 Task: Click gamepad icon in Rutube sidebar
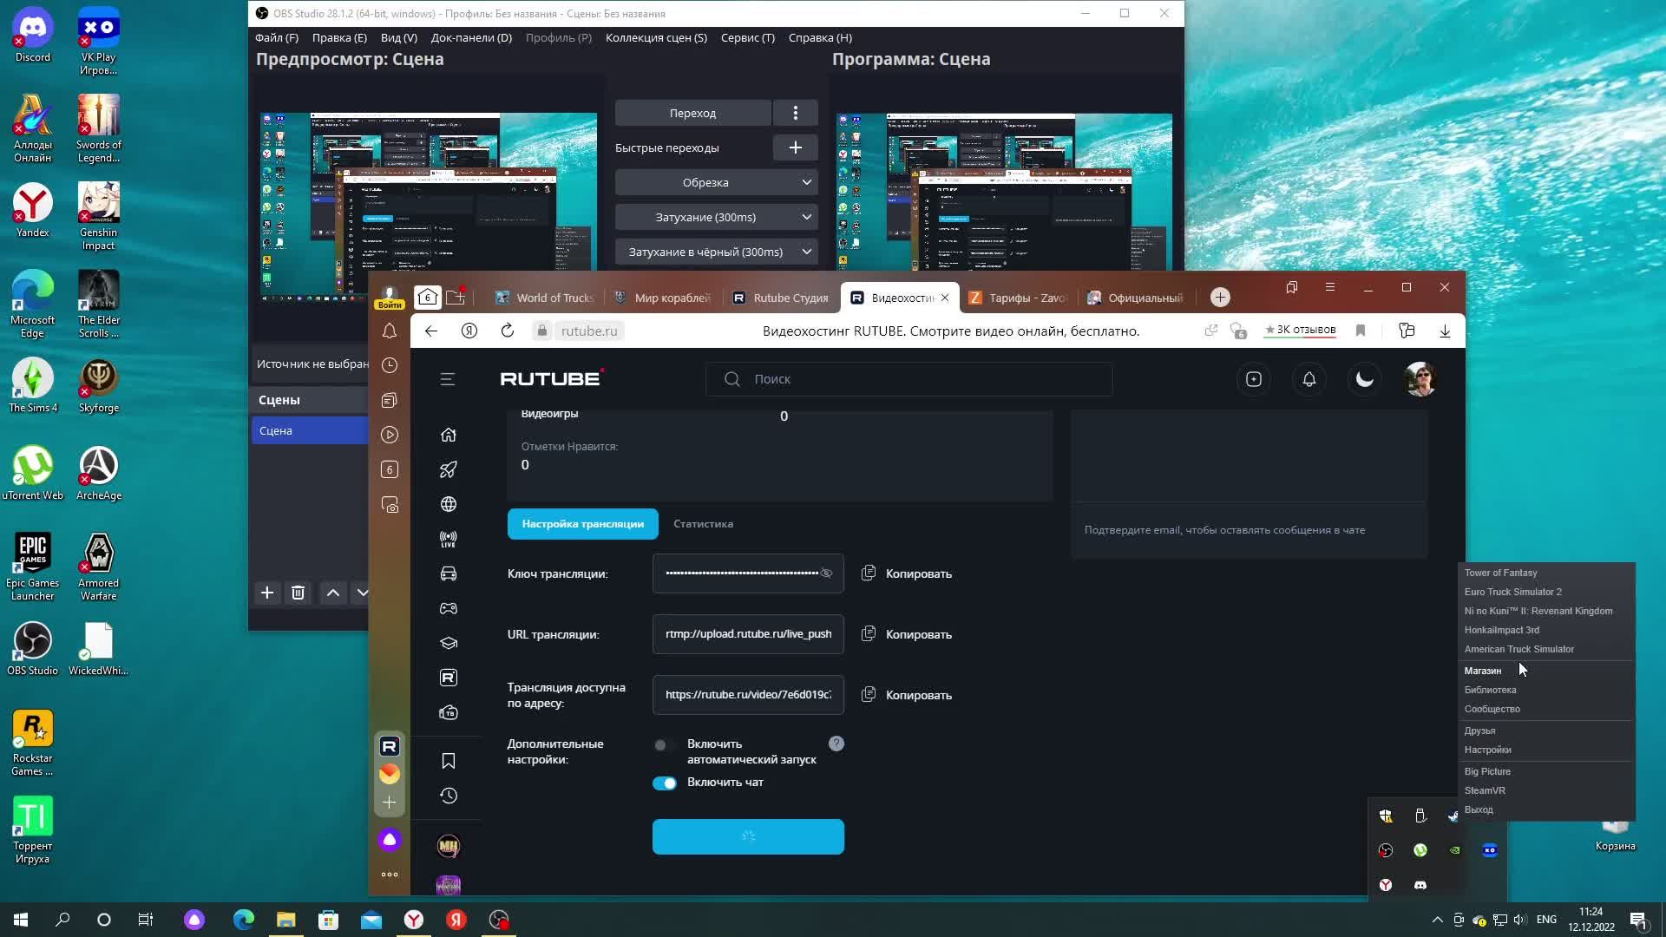click(x=448, y=608)
